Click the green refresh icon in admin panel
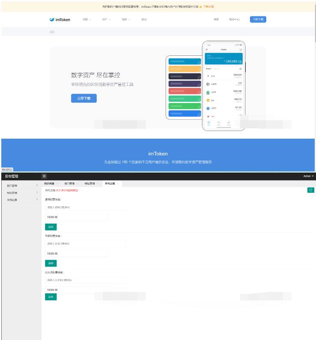The height and width of the screenshot is (340, 316). click(x=310, y=190)
